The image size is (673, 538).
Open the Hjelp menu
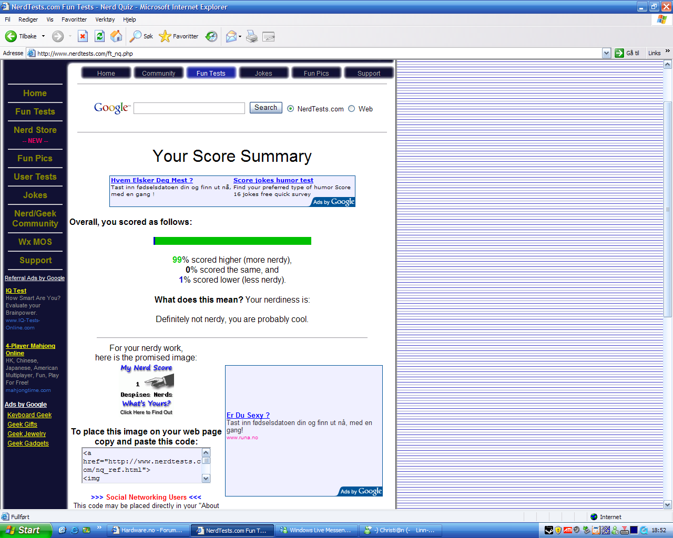[x=129, y=19]
